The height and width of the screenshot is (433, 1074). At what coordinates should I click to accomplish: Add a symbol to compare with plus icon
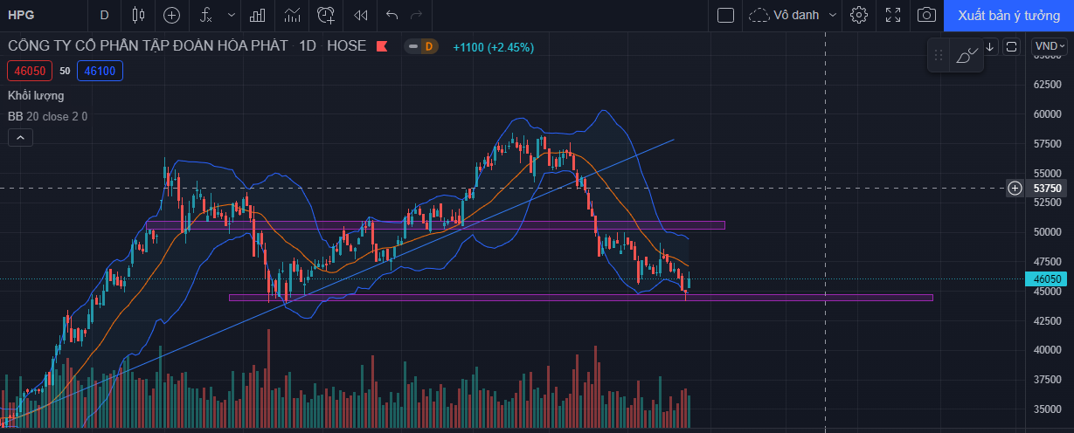click(x=172, y=15)
